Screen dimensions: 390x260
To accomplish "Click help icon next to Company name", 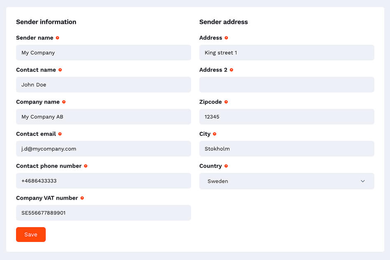I will click(64, 102).
